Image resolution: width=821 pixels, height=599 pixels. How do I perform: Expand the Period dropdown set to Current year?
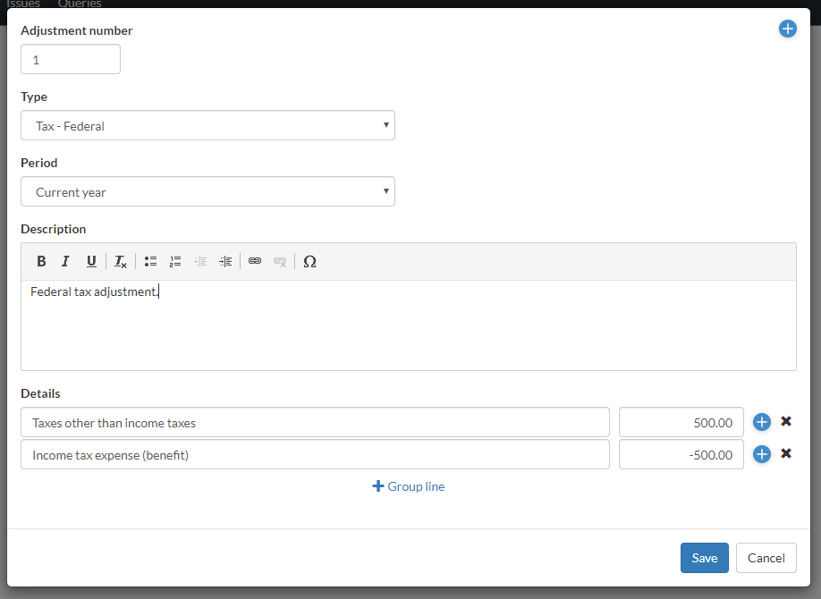[207, 192]
